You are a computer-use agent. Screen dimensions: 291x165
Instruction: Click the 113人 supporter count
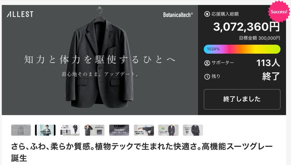[268, 63]
